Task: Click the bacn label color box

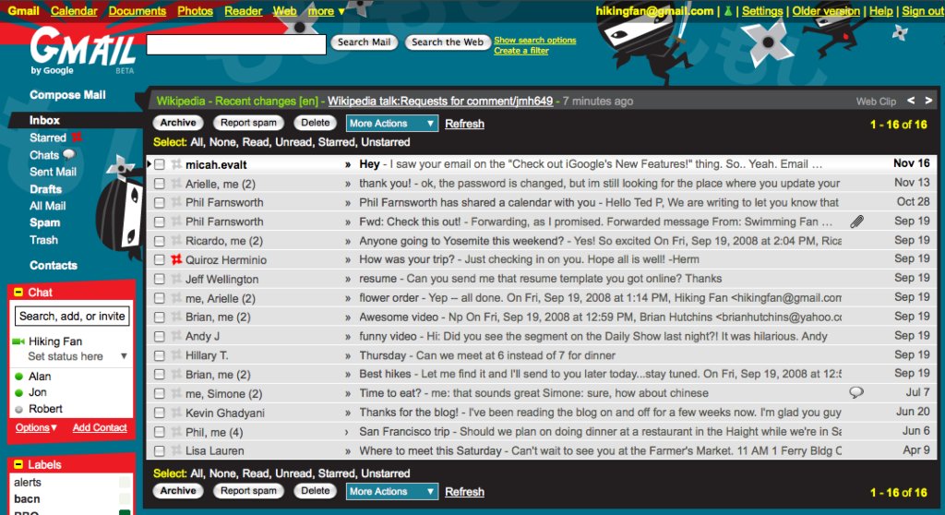Action: tap(125, 498)
